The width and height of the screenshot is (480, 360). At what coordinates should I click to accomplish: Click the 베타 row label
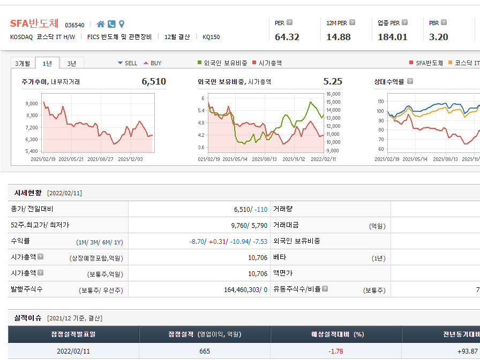[280, 257]
